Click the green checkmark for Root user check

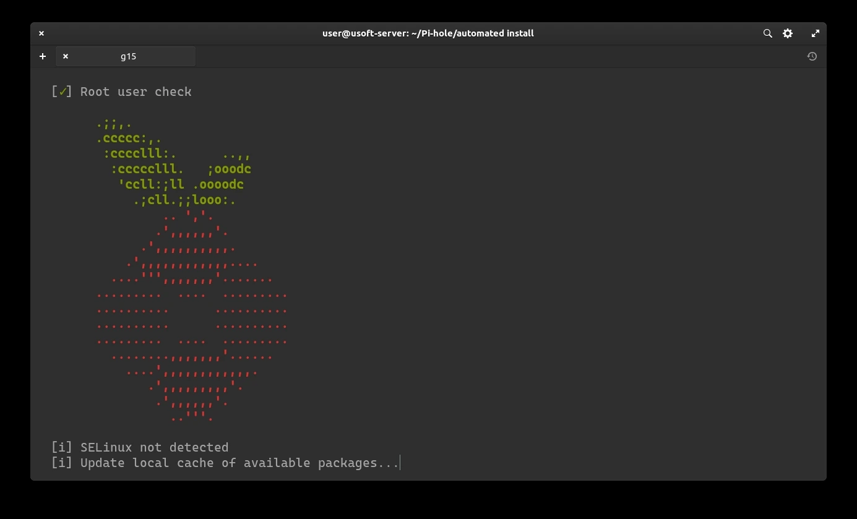pyautogui.click(x=62, y=91)
